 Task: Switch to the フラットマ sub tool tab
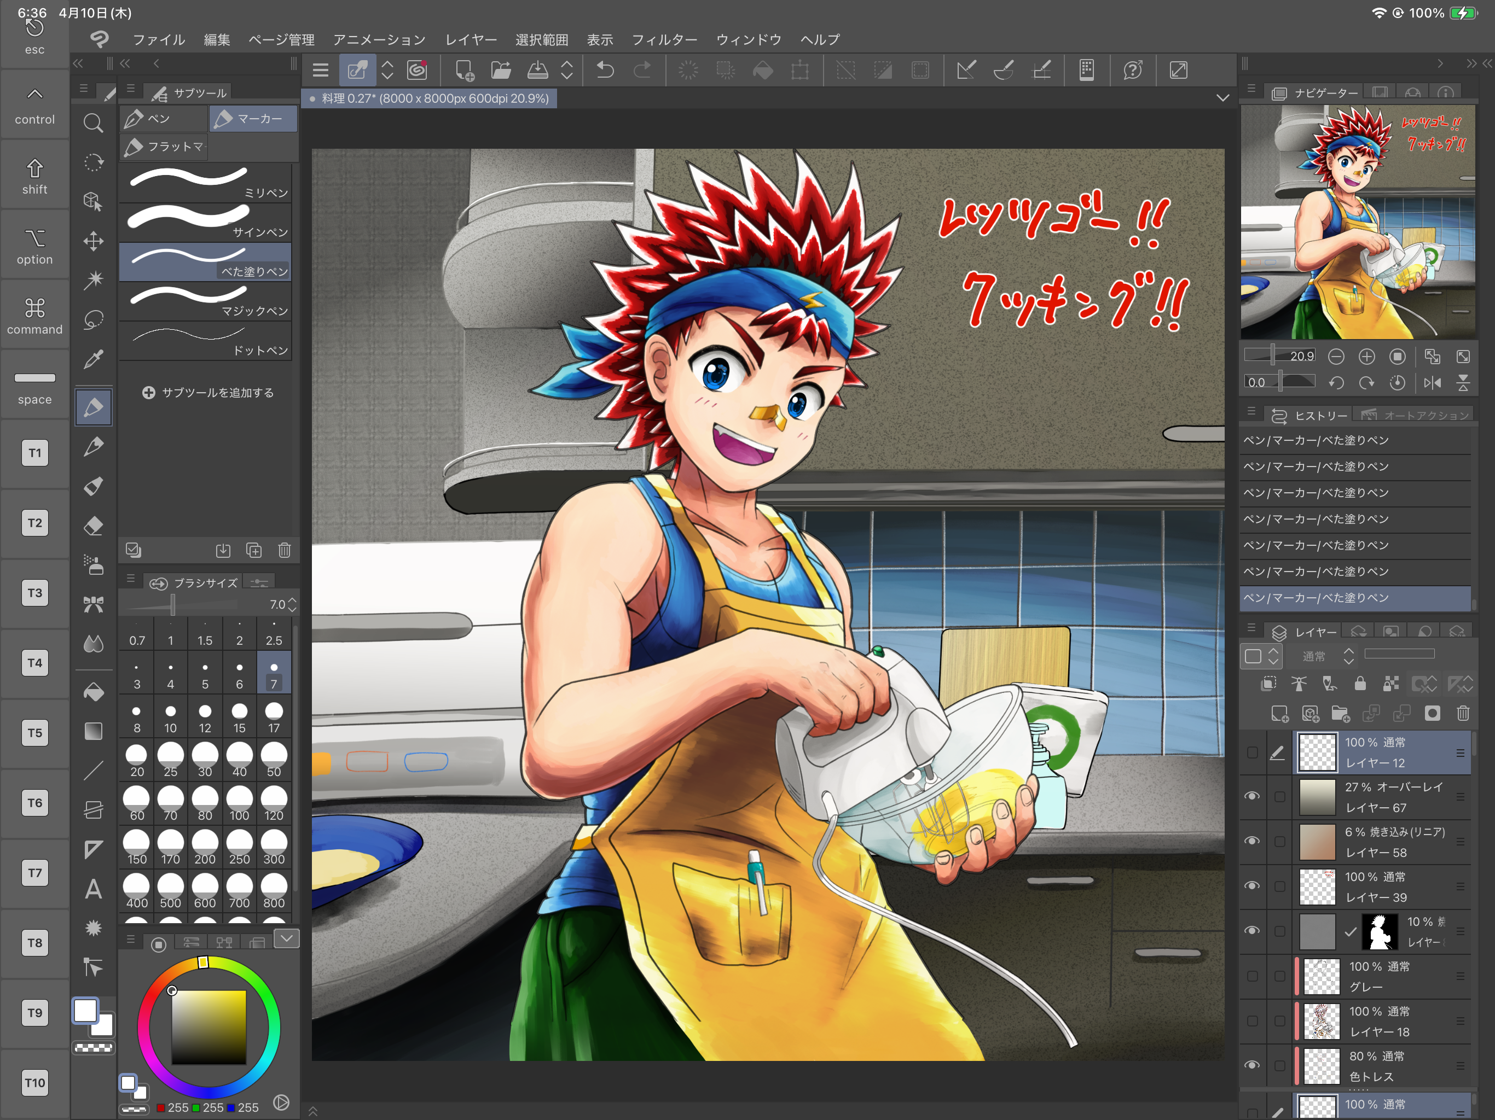[164, 147]
